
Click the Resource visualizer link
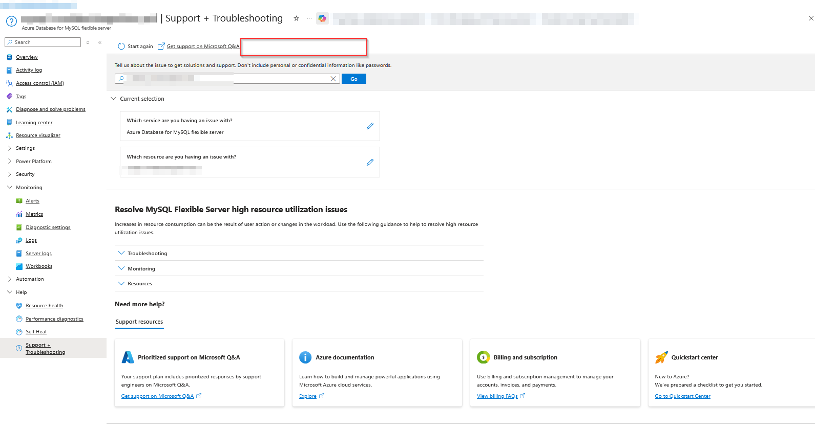click(38, 135)
